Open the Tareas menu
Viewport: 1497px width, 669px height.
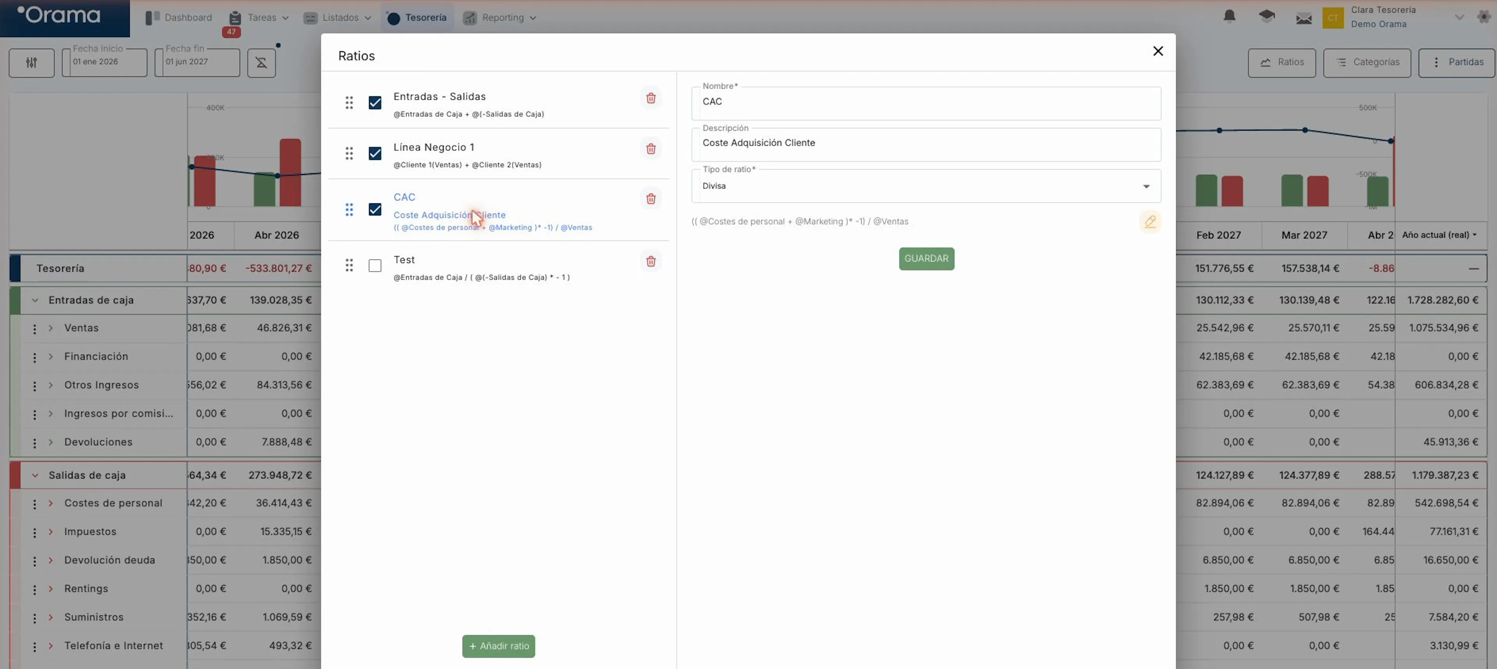point(259,18)
